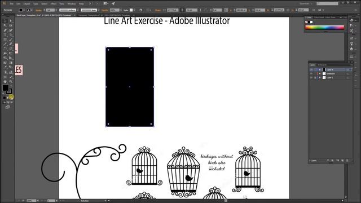Set the None fill mode button in toolbox
This screenshot has width=361, height=203.
[x=11, y=98]
